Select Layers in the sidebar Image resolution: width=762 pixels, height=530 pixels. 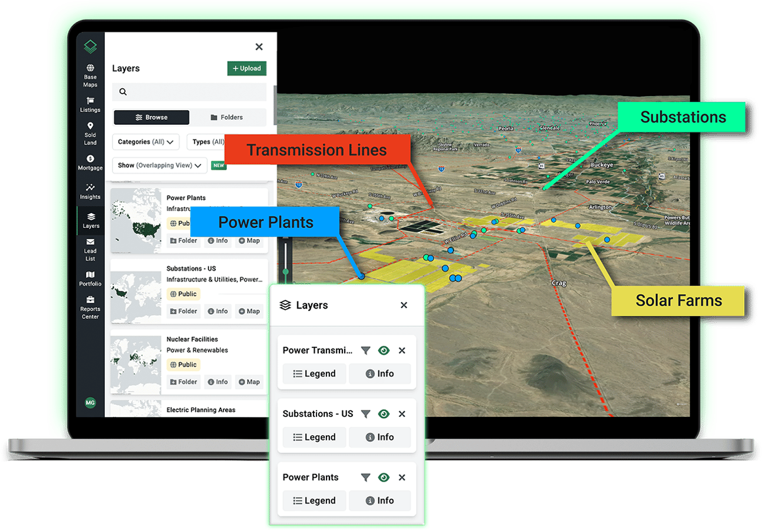[x=91, y=220]
